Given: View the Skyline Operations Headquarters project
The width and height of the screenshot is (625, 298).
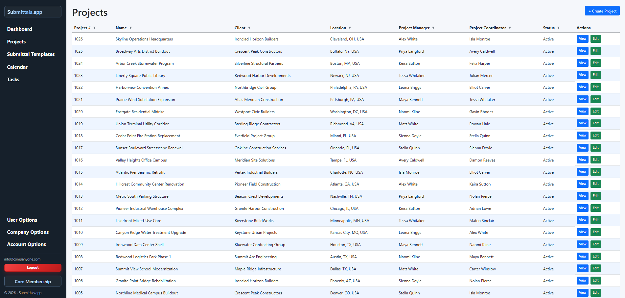Looking at the screenshot, I should tap(582, 39).
